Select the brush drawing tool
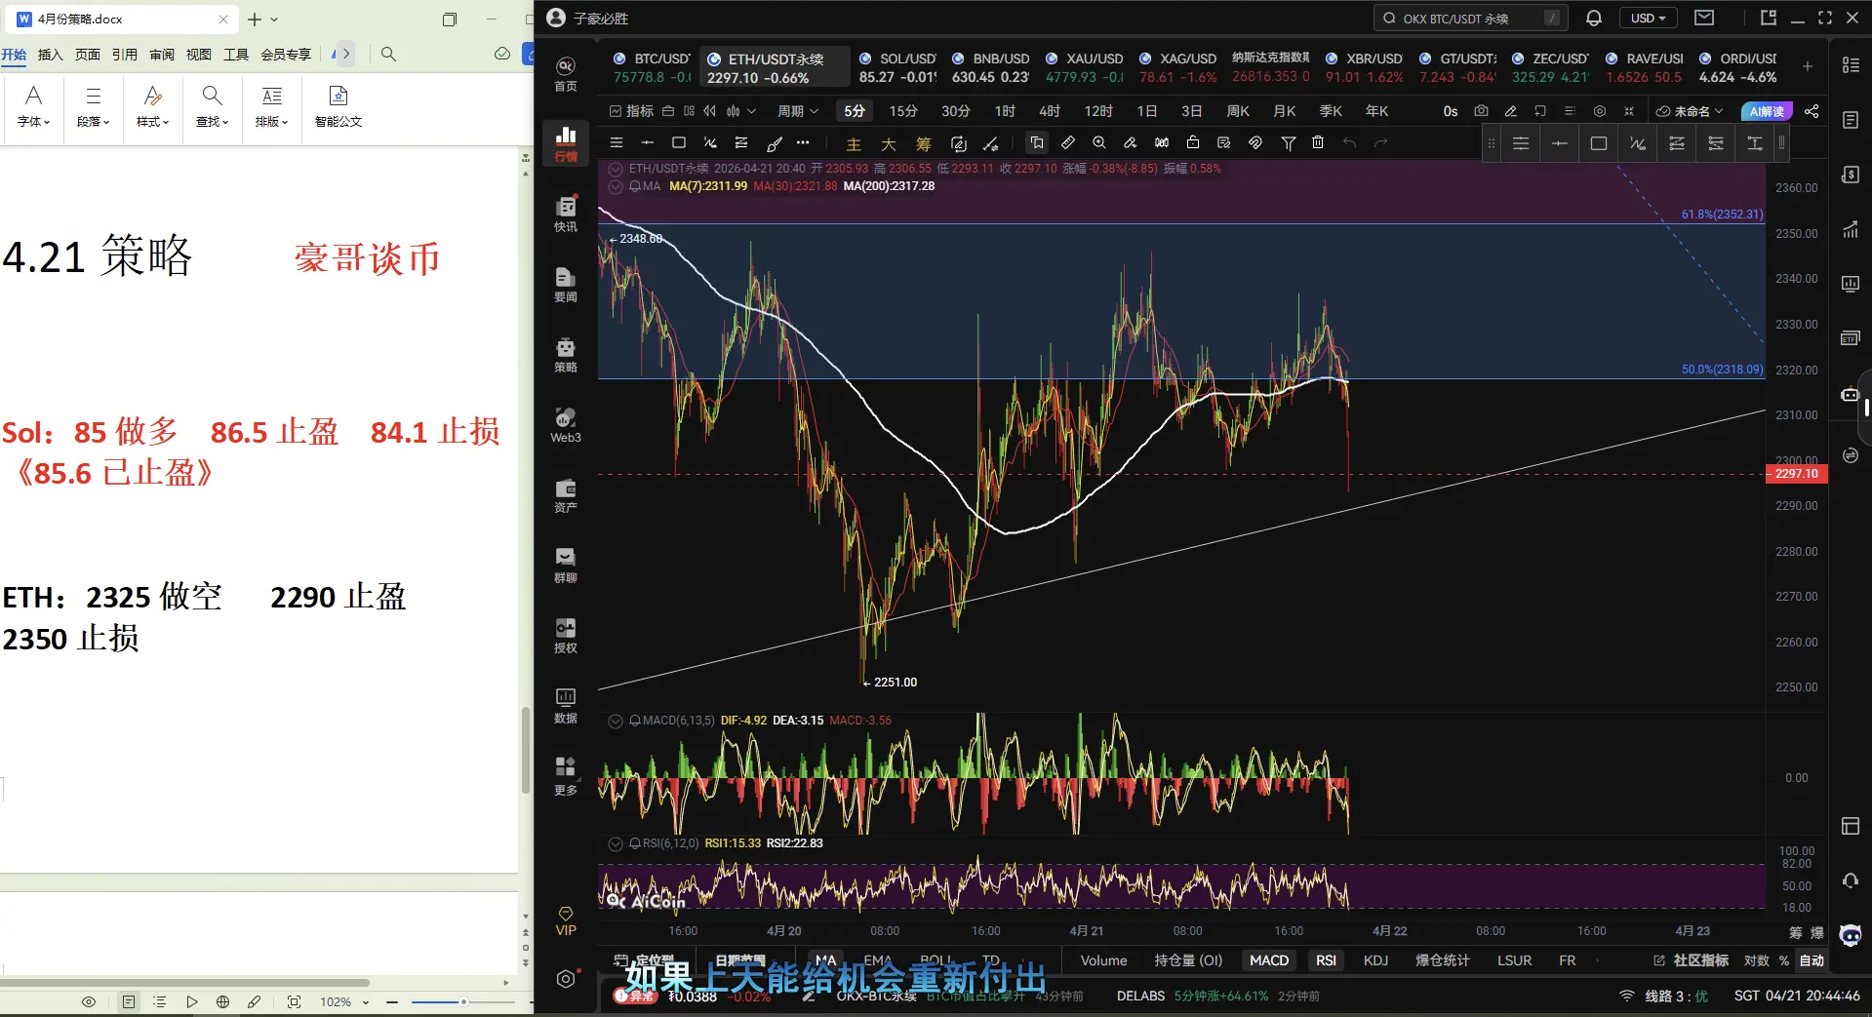This screenshot has height=1017, width=1872. [775, 143]
